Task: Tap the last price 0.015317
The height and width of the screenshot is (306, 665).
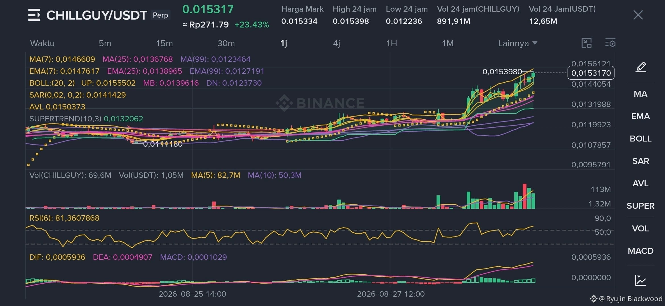Action: 208,9
